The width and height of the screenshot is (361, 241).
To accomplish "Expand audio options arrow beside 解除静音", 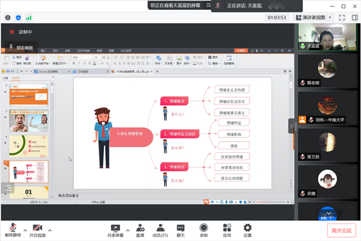I will [25, 230].
